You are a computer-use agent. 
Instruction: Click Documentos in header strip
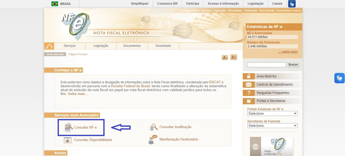(235, 11)
